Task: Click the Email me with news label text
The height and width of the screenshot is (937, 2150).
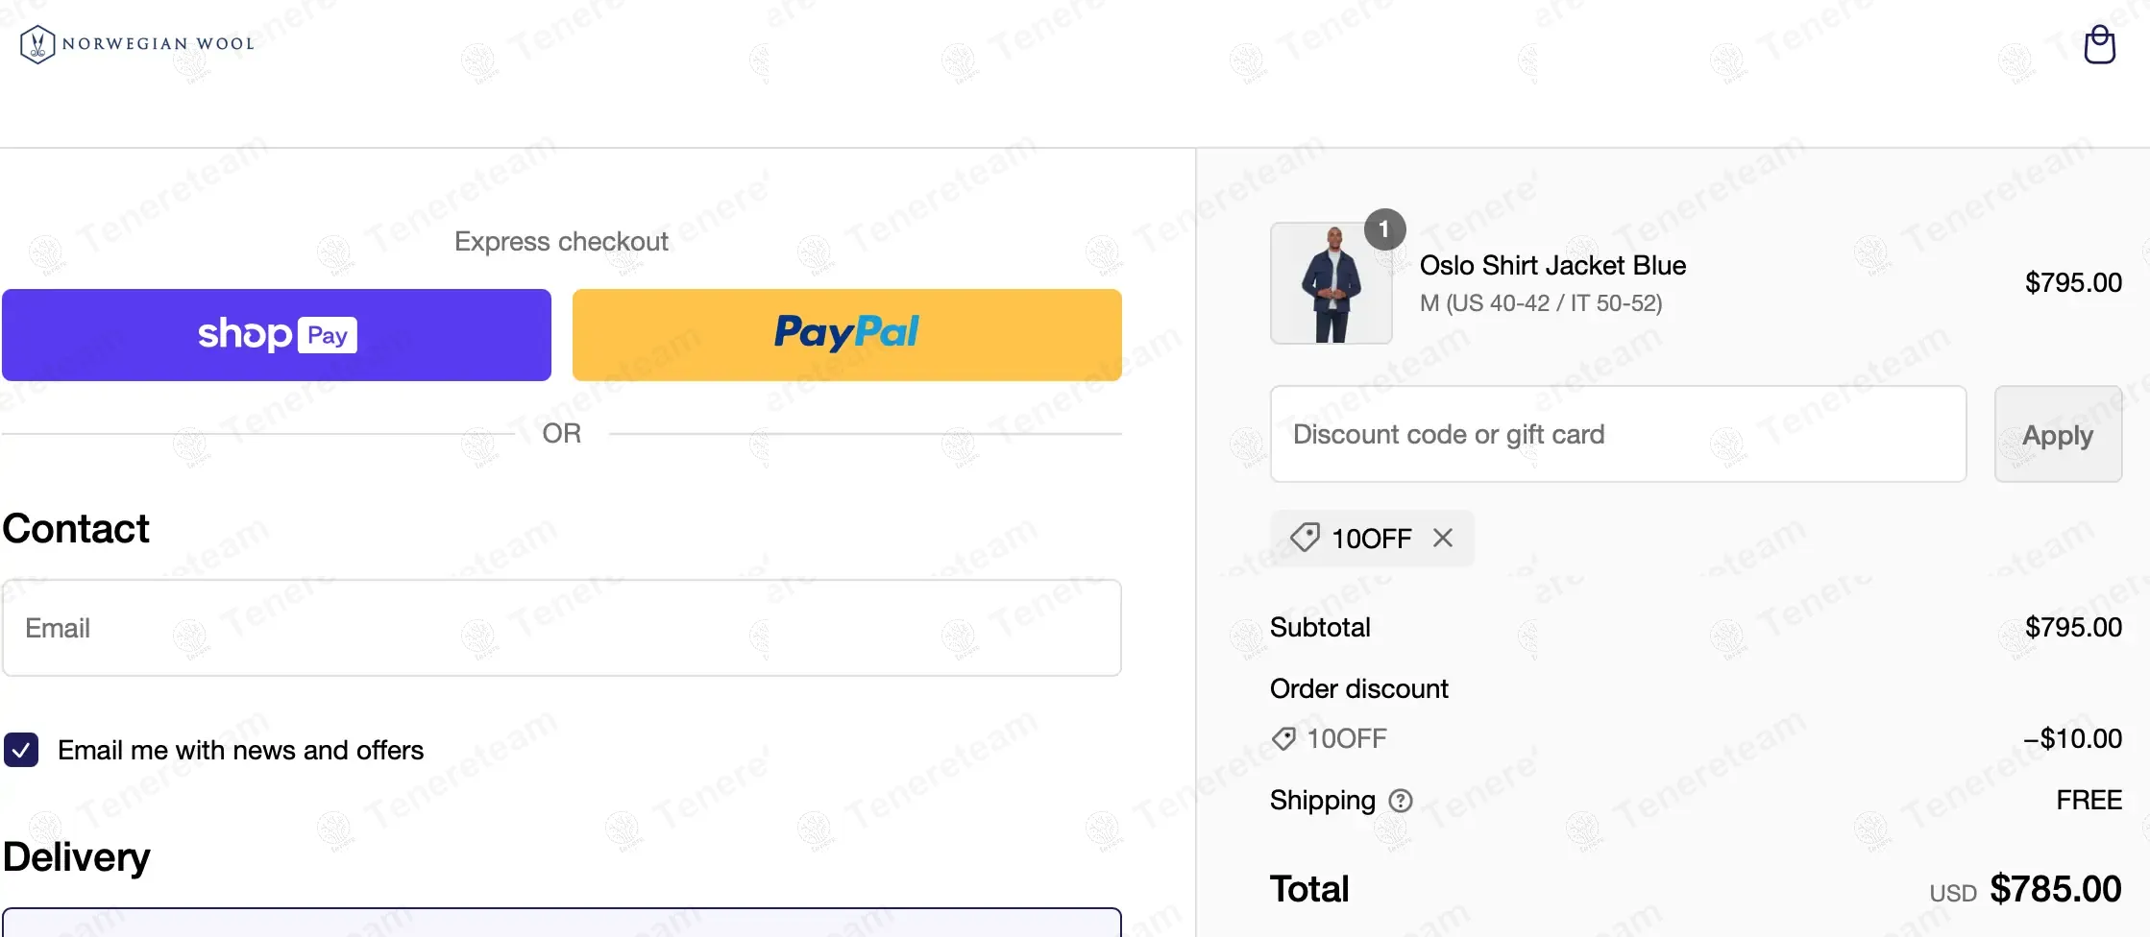Action: click(240, 750)
